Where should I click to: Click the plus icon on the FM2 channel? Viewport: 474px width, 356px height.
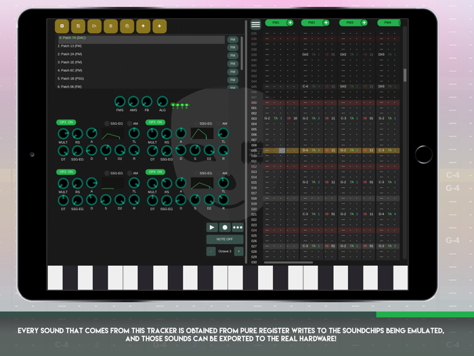pyautogui.click(x=326, y=22)
